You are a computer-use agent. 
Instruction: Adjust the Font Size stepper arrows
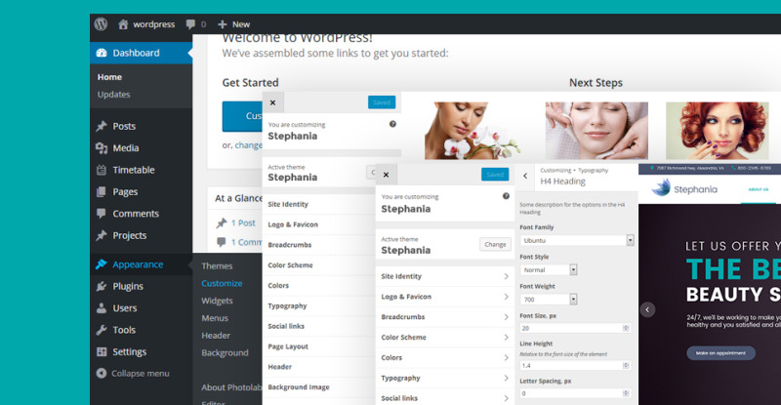pos(626,328)
